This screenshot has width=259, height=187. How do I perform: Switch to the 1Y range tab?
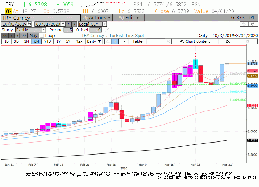click(58, 41)
